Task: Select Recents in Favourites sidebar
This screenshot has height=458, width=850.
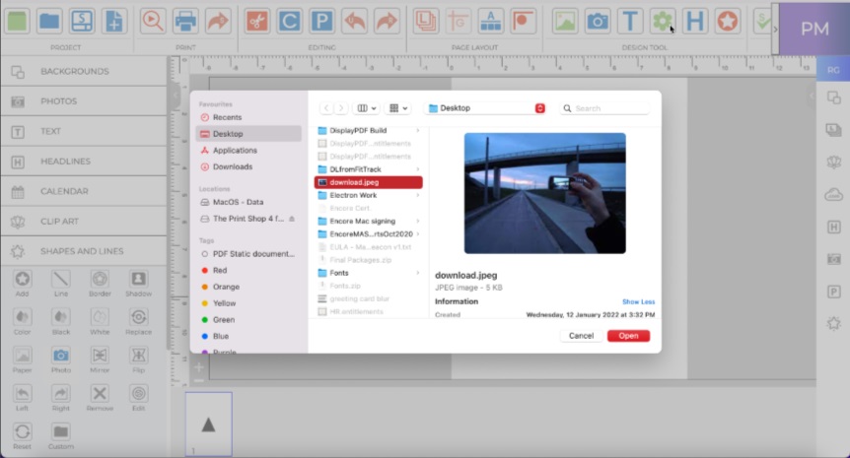Action: coord(248,117)
